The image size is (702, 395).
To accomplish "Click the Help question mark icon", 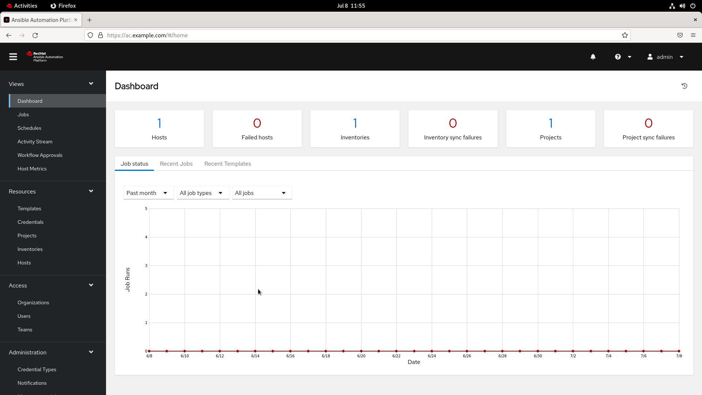I will (x=618, y=57).
